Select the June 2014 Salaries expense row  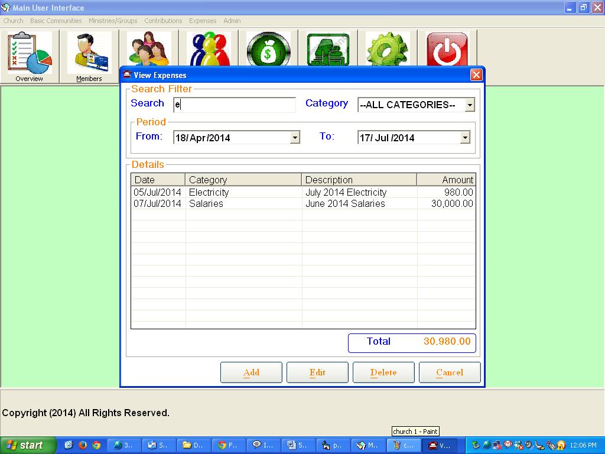(x=302, y=204)
